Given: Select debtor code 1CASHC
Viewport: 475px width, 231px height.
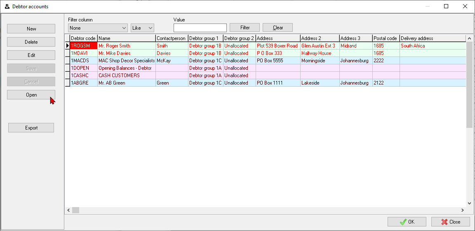Looking at the screenshot, I should [x=83, y=75].
